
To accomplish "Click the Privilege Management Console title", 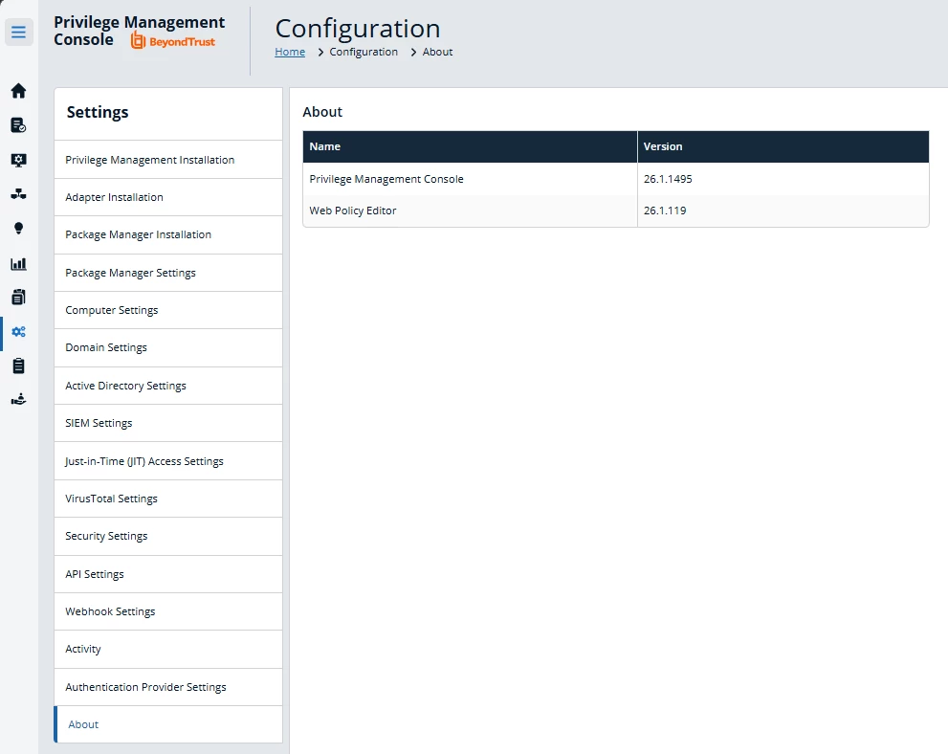I will tap(139, 31).
